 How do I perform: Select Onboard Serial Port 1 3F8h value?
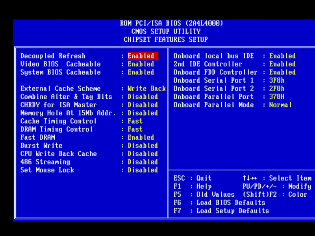click(277, 80)
